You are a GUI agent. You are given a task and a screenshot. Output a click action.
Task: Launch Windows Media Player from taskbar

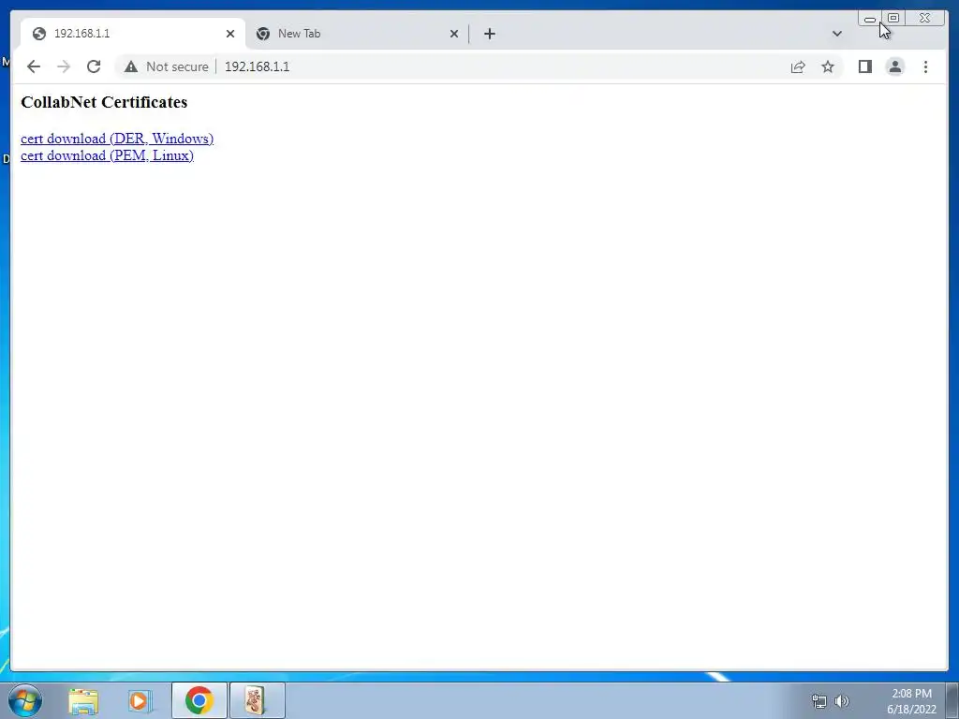140,700
